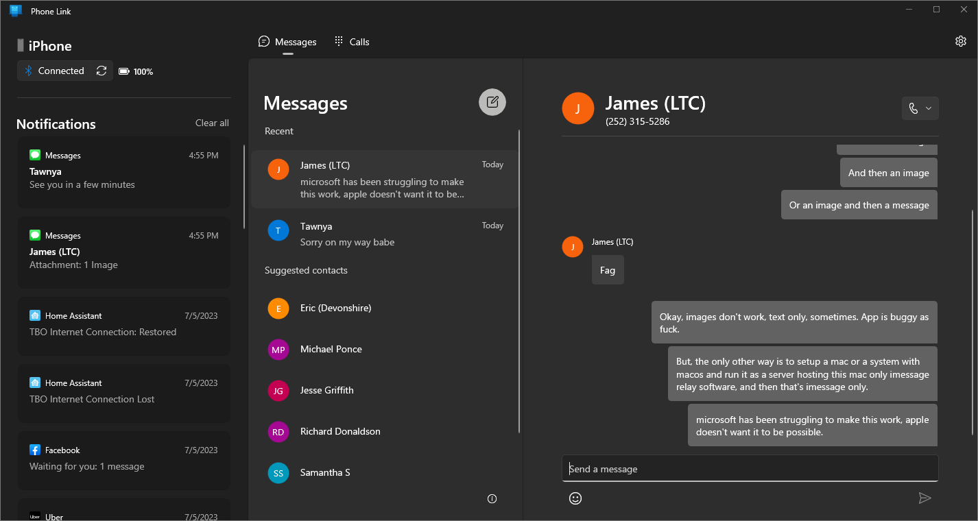978x521 pixels.
Task: Click the phone number (252) 315-5286
Action: tap(637, 121)
